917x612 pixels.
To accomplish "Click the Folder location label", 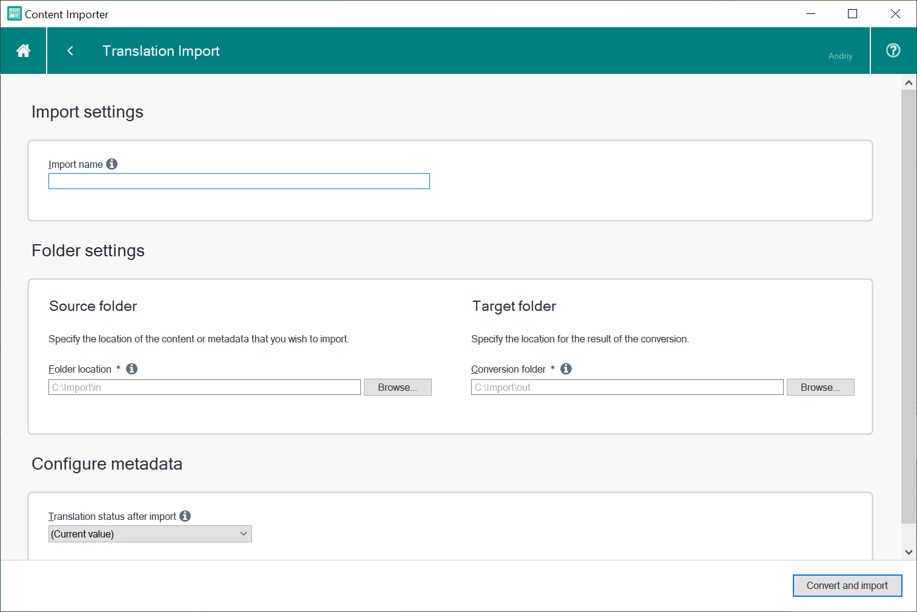I will coord(80,369).
